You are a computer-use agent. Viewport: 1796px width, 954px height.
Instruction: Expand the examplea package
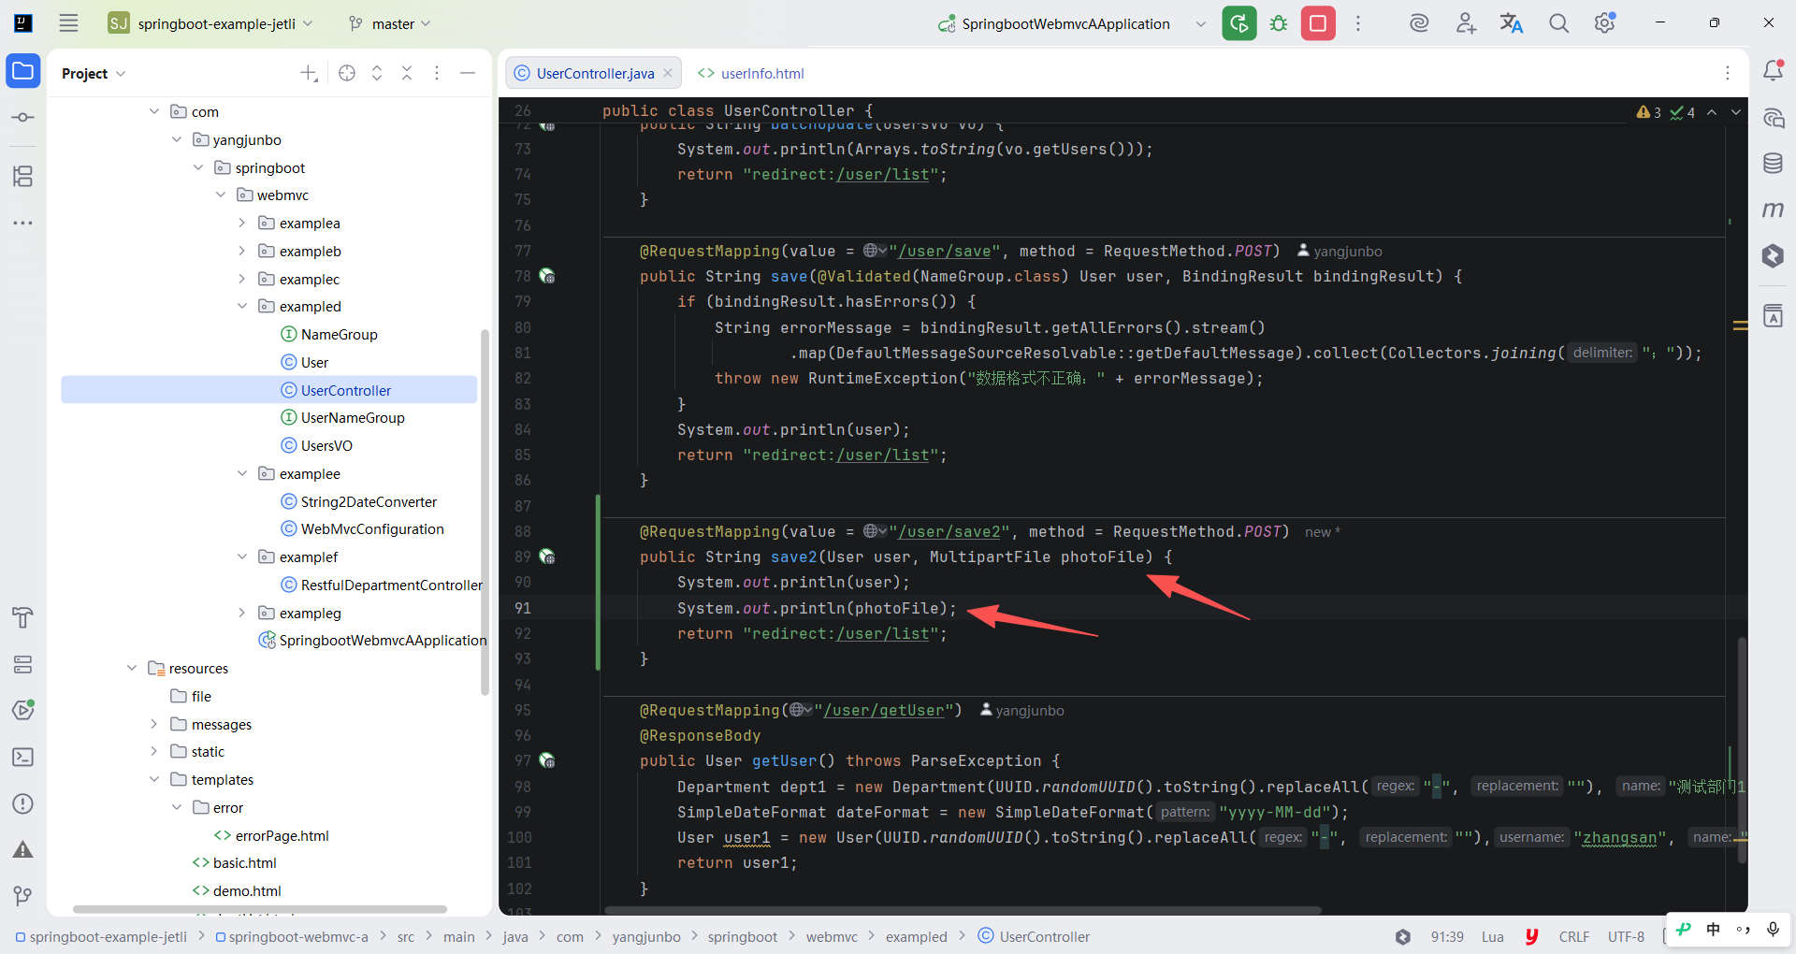coord(242,223)
